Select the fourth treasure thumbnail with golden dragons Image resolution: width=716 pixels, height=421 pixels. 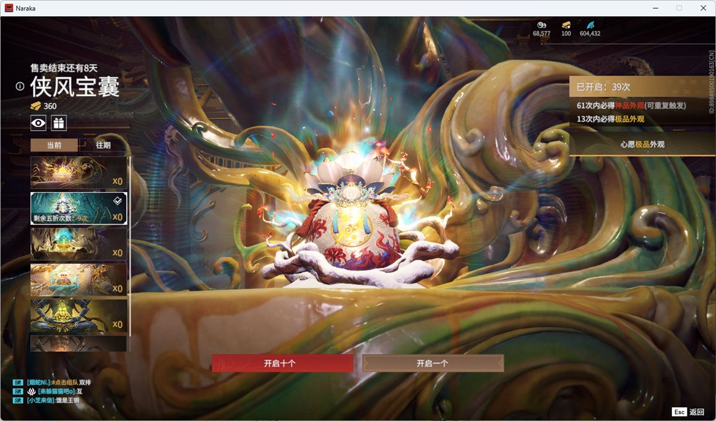[x=79, y=279]
